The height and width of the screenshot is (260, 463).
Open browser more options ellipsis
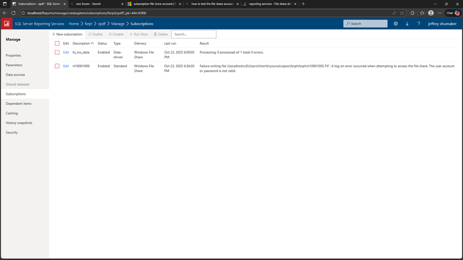tap(440, 13)
